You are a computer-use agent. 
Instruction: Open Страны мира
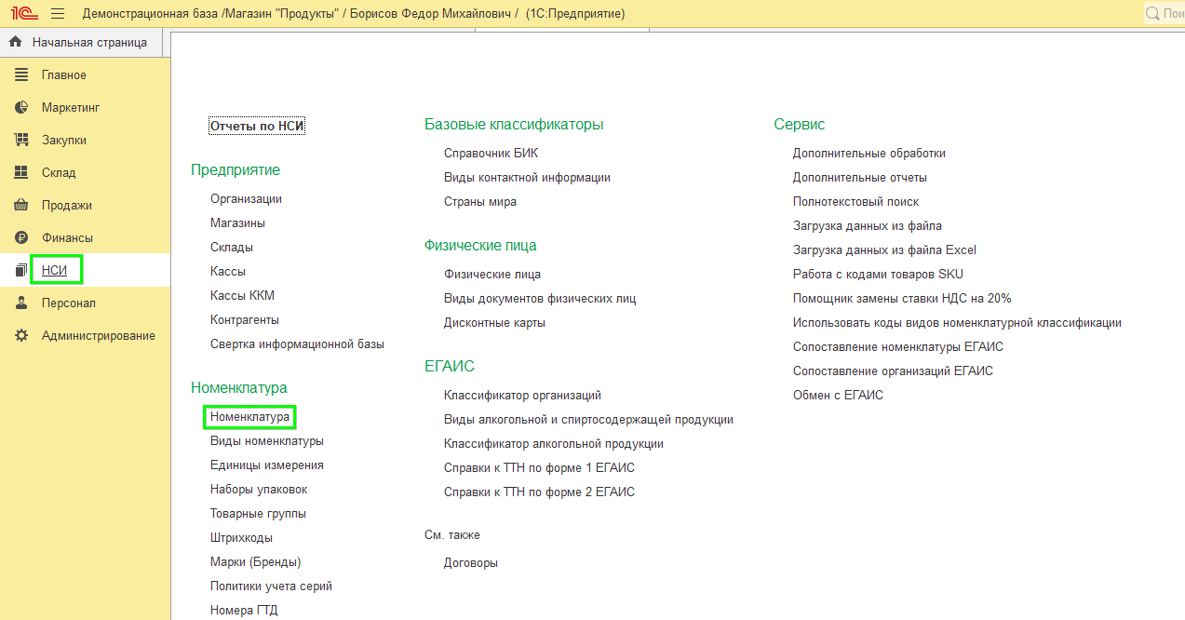click(480, 201)
